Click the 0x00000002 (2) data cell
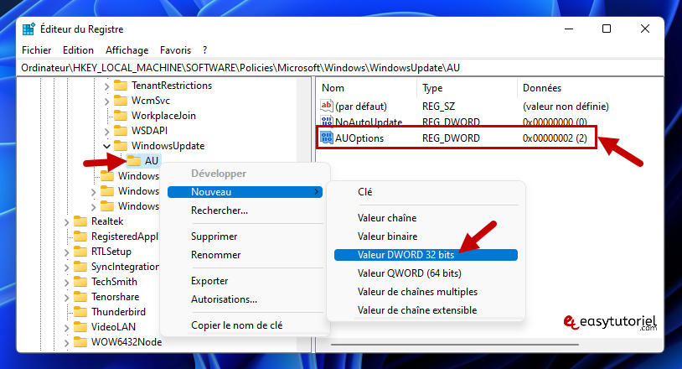Screen dimensions: 682x369 tap(555, 138)
